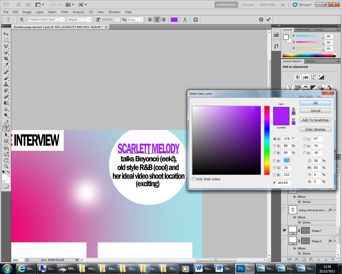Confirm color with OK button
342x274 pixels.
[315, 103]
